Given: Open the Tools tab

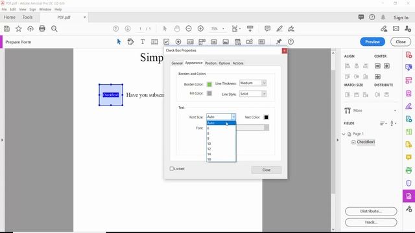Looking at the screenshot, I should coord(27,17).
